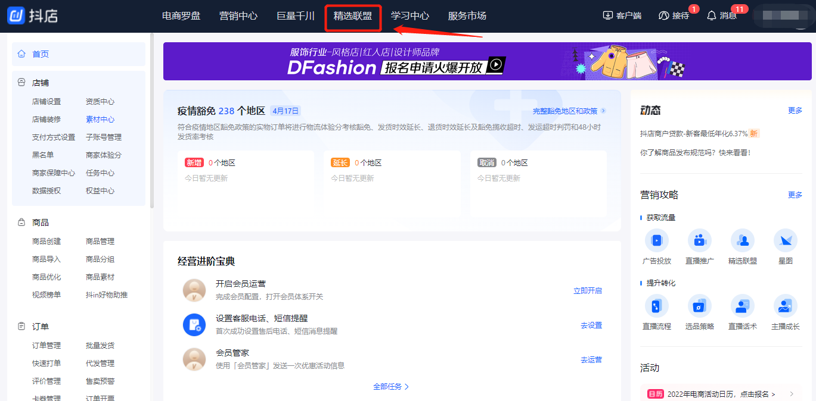Click the 直播话术 icon

[x=742, y=306]
